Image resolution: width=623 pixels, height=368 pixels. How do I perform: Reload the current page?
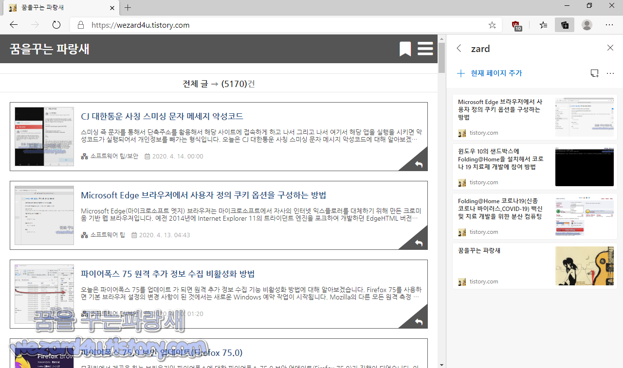(x=56, y=25)
